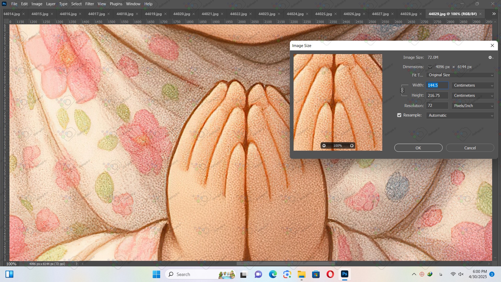
Task: Open the File menu
Action: tap(14, 4)
